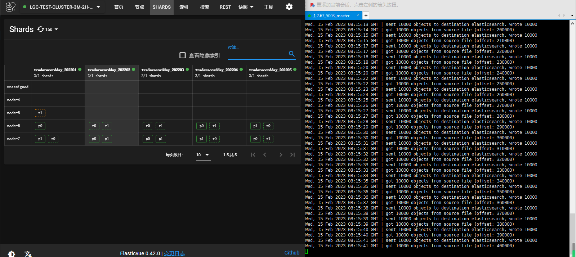Select r1 shard on node-6 for traderecordday_202203

coord(161,126)
